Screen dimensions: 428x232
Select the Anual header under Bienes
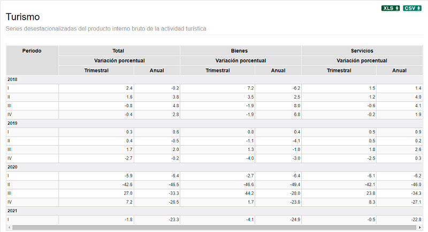[278, 70]
